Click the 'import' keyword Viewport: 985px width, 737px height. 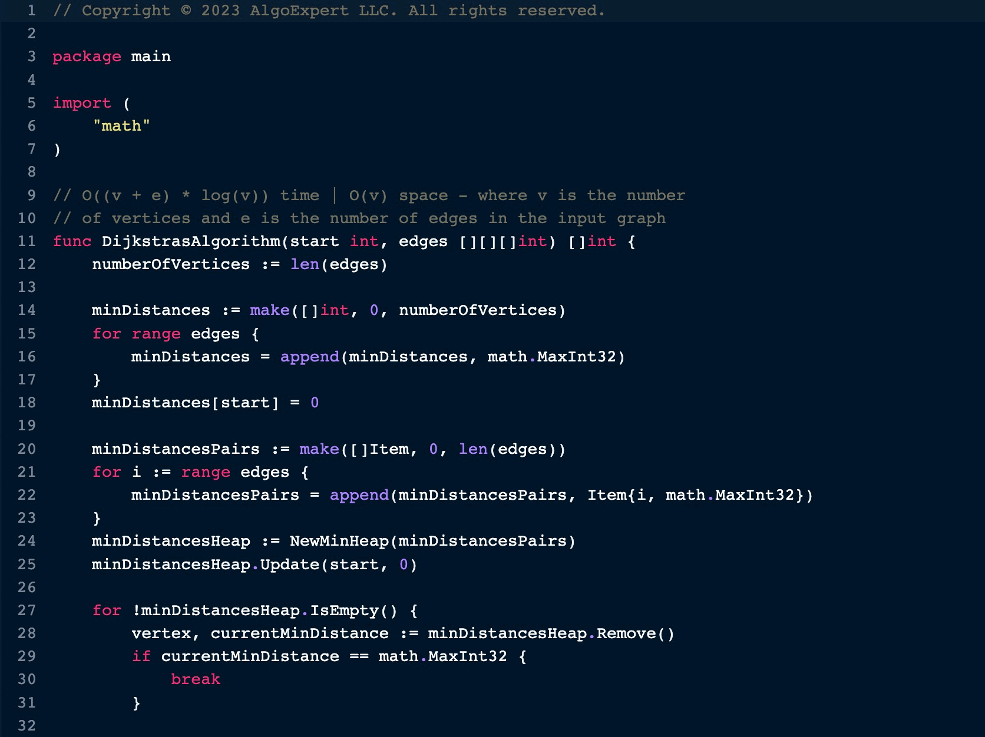click(x=82, y=103)
